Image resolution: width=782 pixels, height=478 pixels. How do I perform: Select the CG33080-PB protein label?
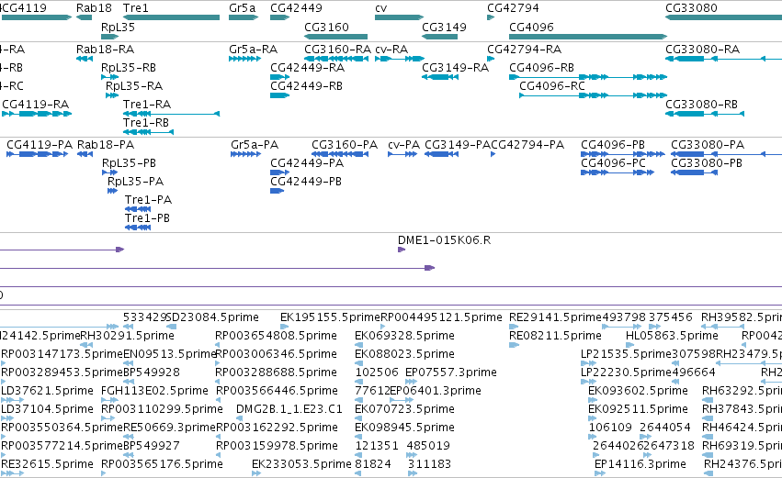tap(707, 163)
